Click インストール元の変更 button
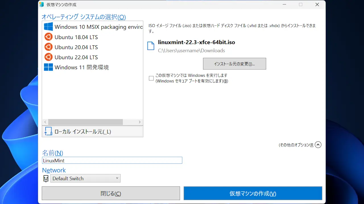Viewport: 364px width, 204px height. tap(235, 64)
